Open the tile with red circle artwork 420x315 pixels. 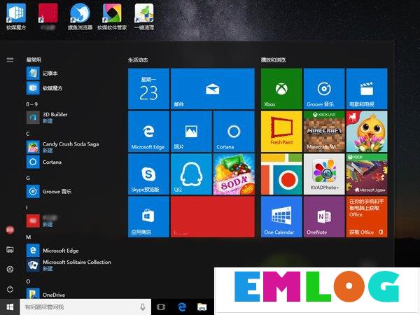coord(281,174)
